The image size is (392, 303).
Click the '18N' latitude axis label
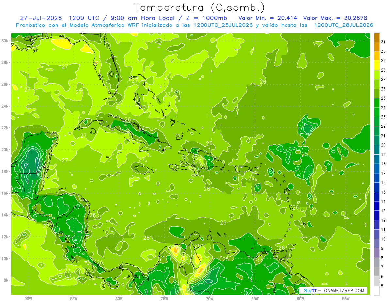(x=5, y=172)
